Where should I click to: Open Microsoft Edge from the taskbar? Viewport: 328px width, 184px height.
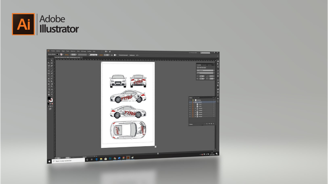pos(97,159)
